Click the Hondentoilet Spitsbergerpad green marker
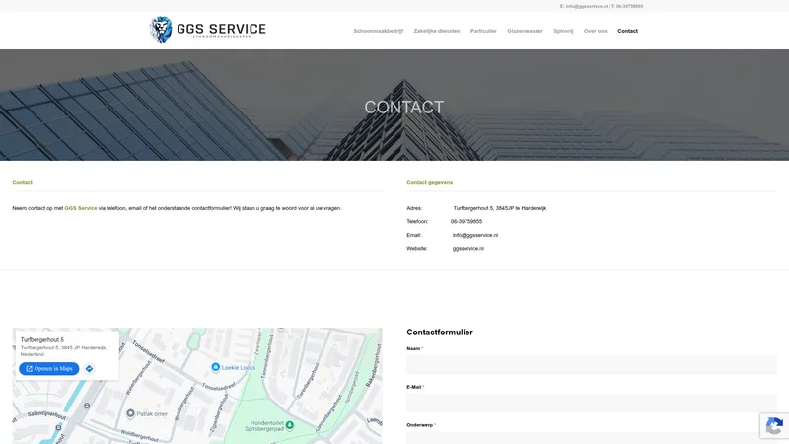 pyautogui.click(x=290, y=425)
